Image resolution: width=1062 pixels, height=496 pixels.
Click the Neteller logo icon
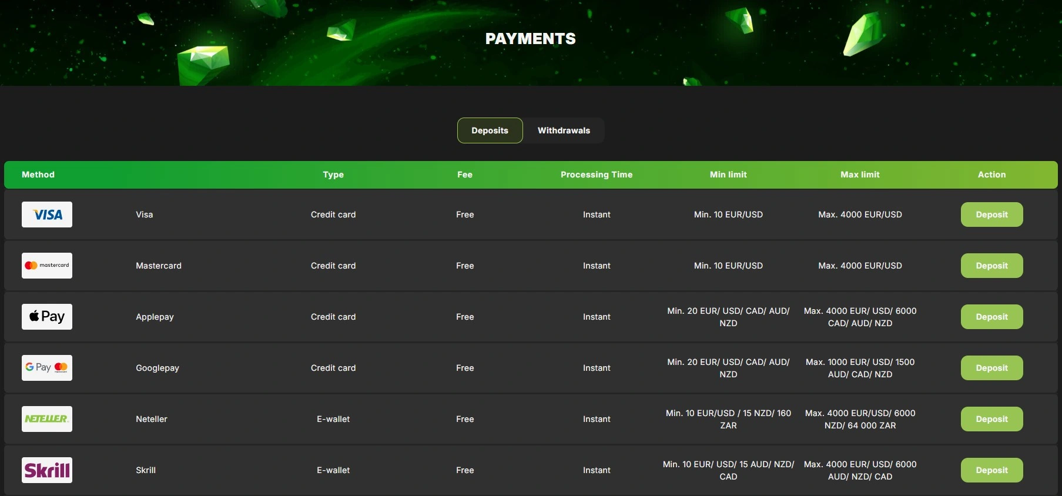[x=47, y=419]
